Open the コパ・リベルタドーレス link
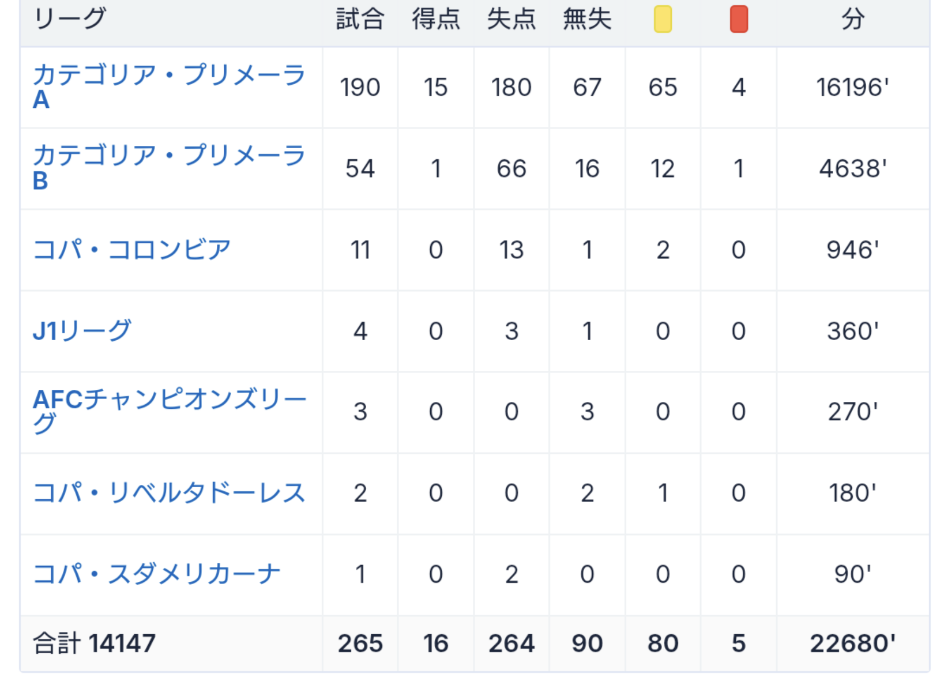 (169, 493)
